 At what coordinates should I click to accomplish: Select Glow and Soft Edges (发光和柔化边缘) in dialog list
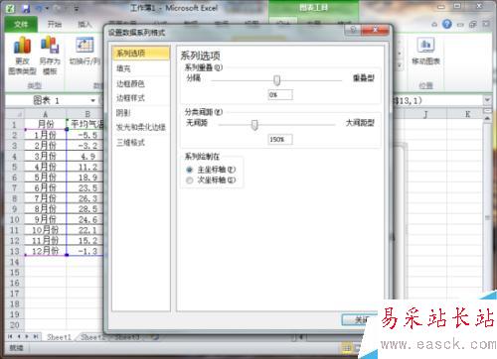[x=141, y=128]
